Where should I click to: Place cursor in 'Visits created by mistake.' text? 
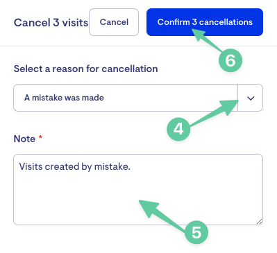75,166
